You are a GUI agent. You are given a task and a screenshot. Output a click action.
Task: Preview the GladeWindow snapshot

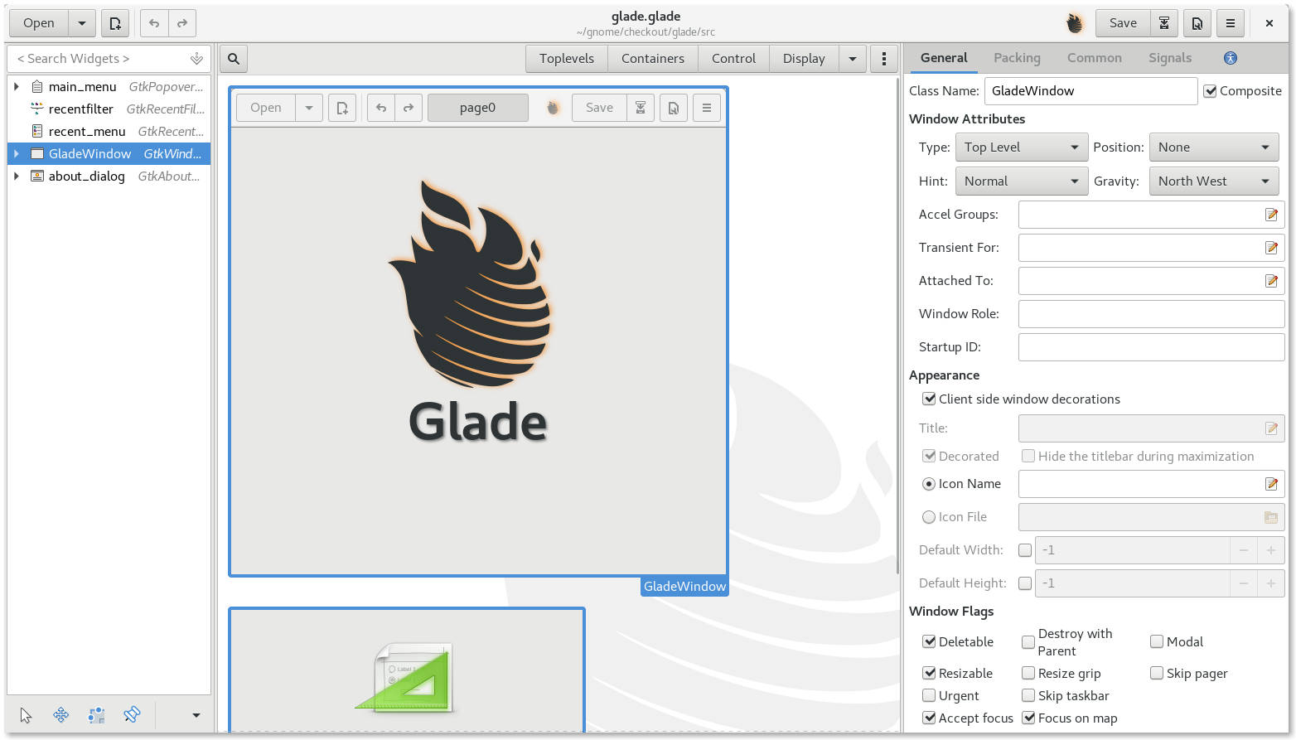(1197, 22)
